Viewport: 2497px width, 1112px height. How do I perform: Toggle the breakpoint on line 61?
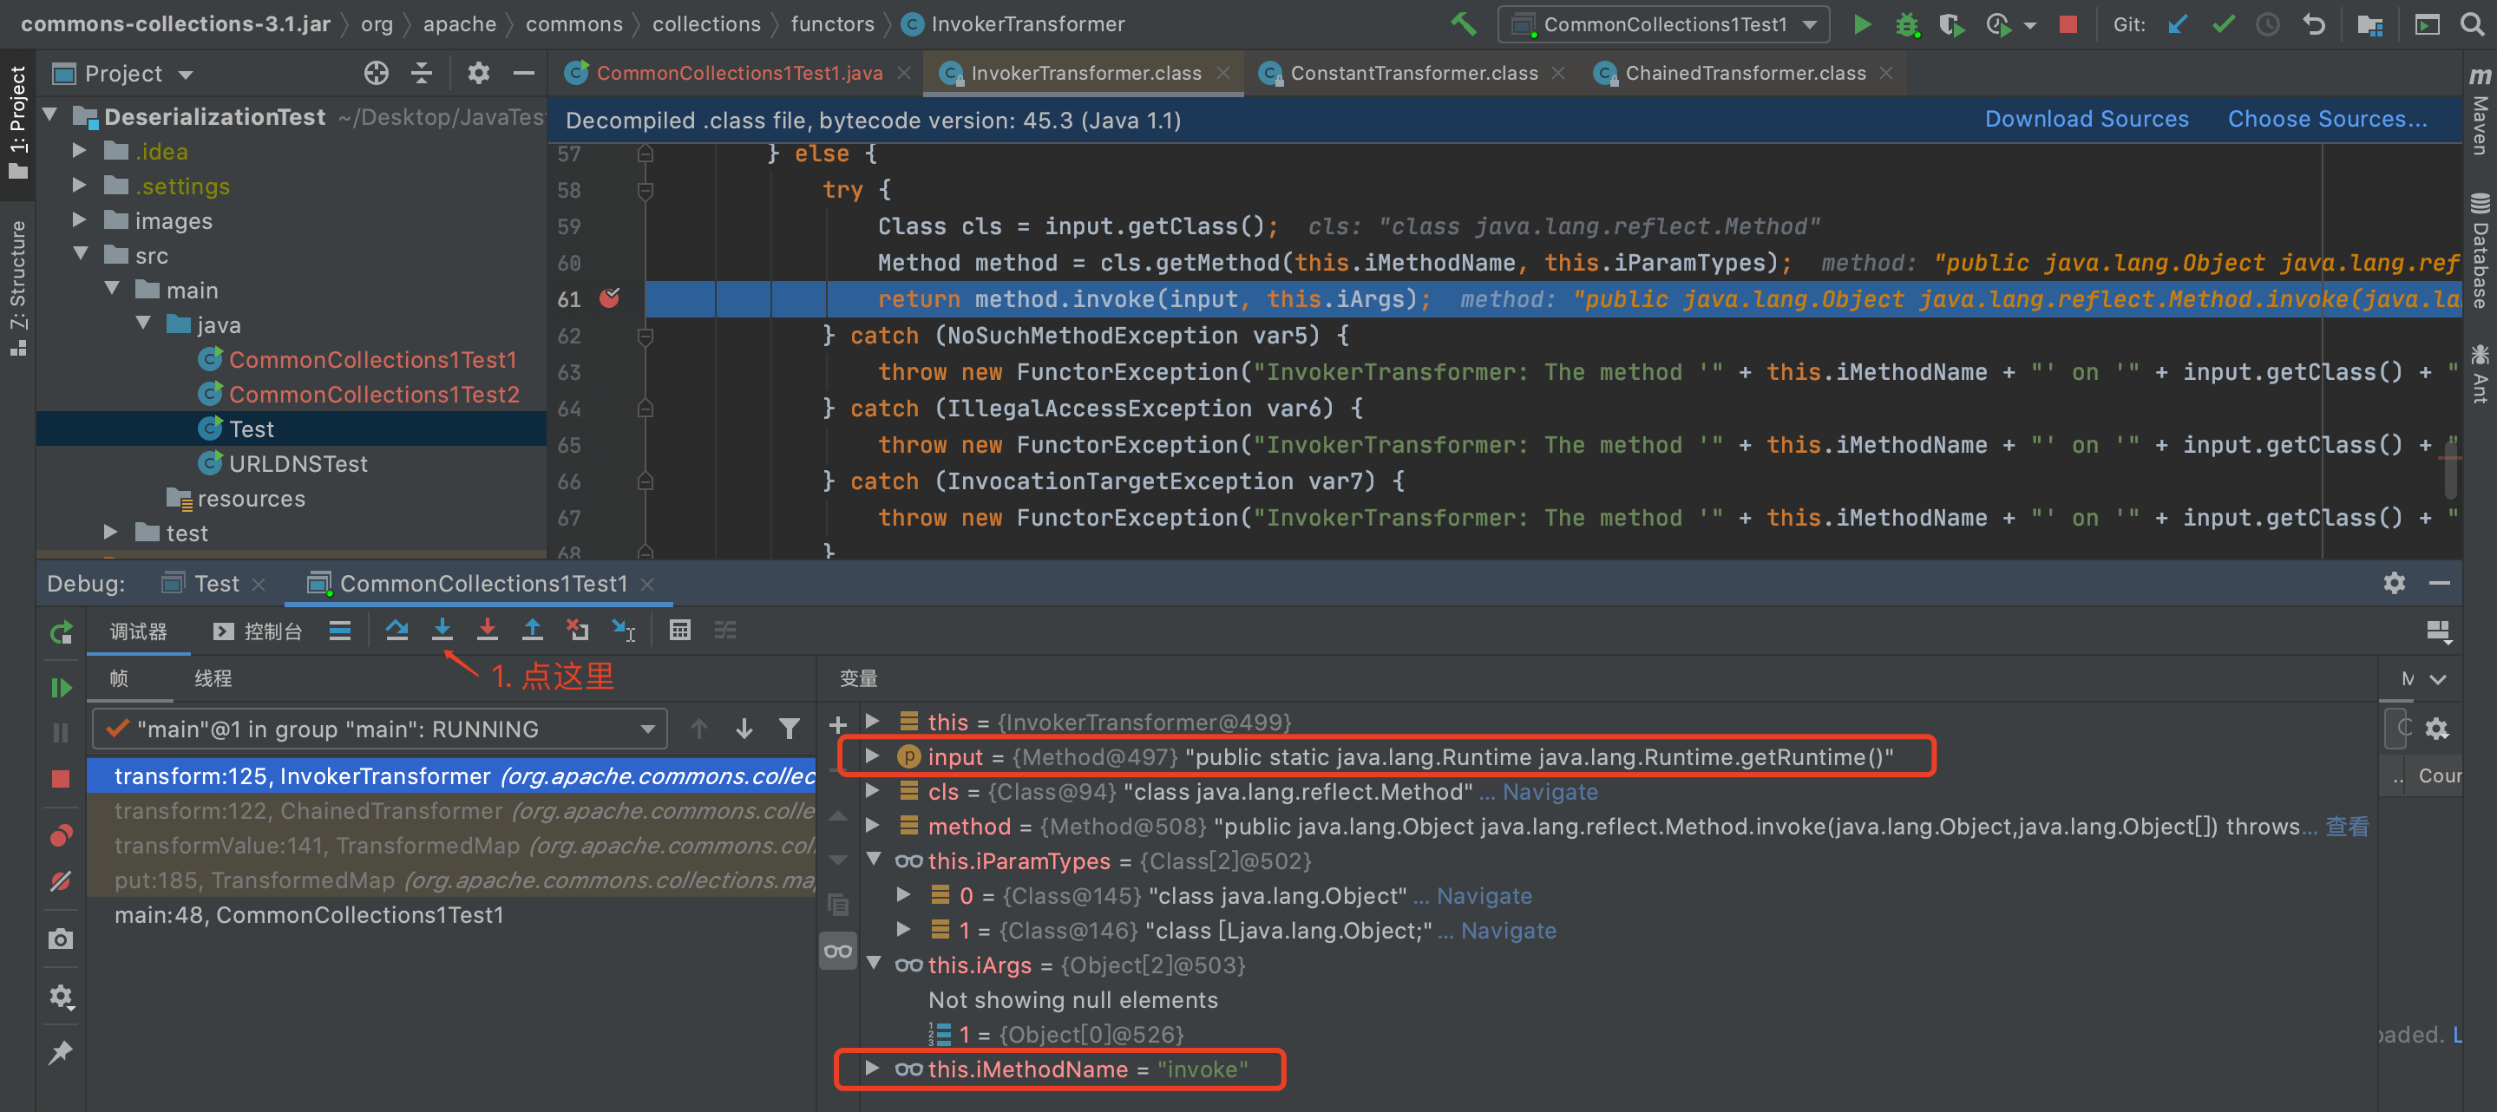pyautogui.click(x=610, y=298)
